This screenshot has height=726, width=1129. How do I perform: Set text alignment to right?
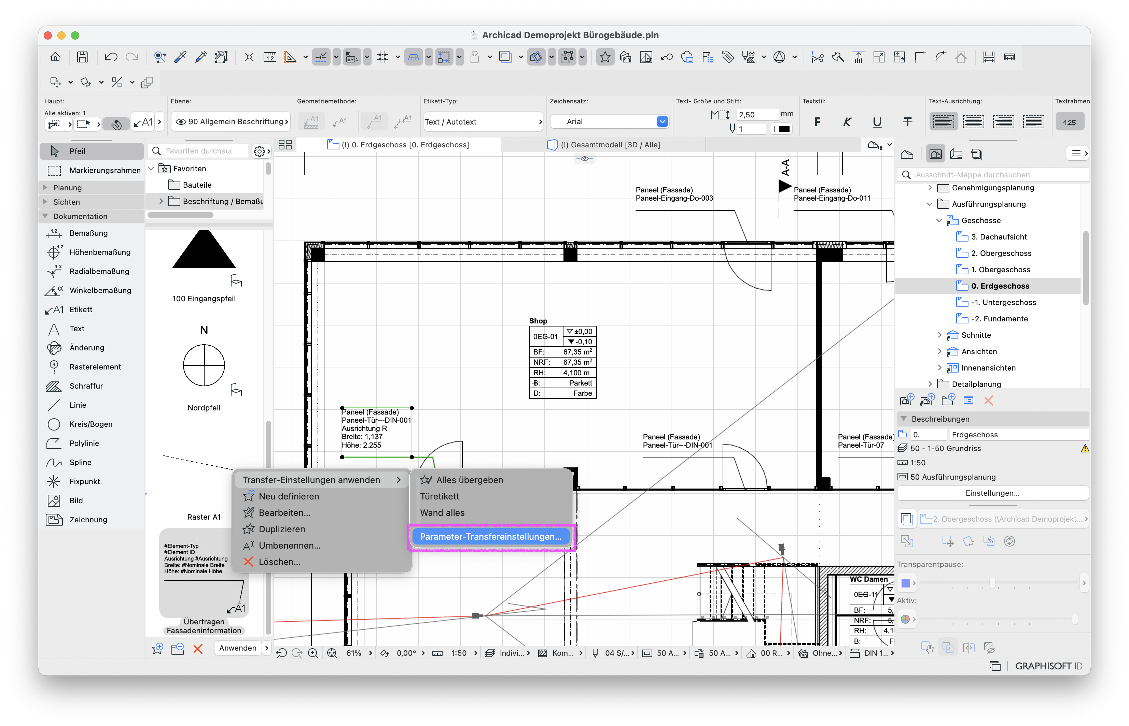point(1003,122)
